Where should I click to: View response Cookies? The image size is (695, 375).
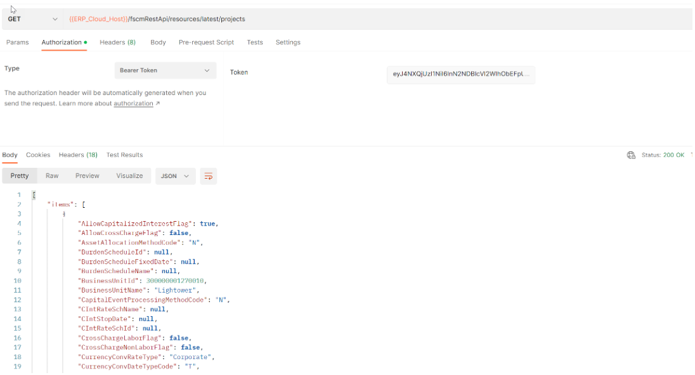click(x=38, y=155)
